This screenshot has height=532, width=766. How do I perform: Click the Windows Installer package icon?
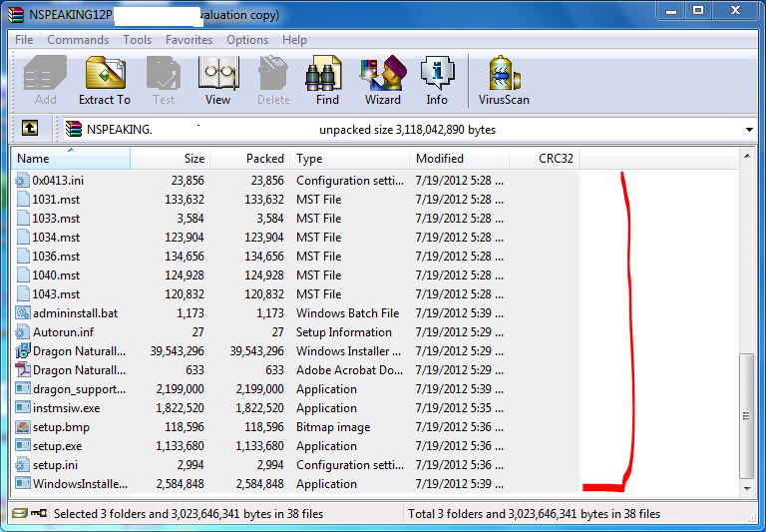click(x=23, y=351)
